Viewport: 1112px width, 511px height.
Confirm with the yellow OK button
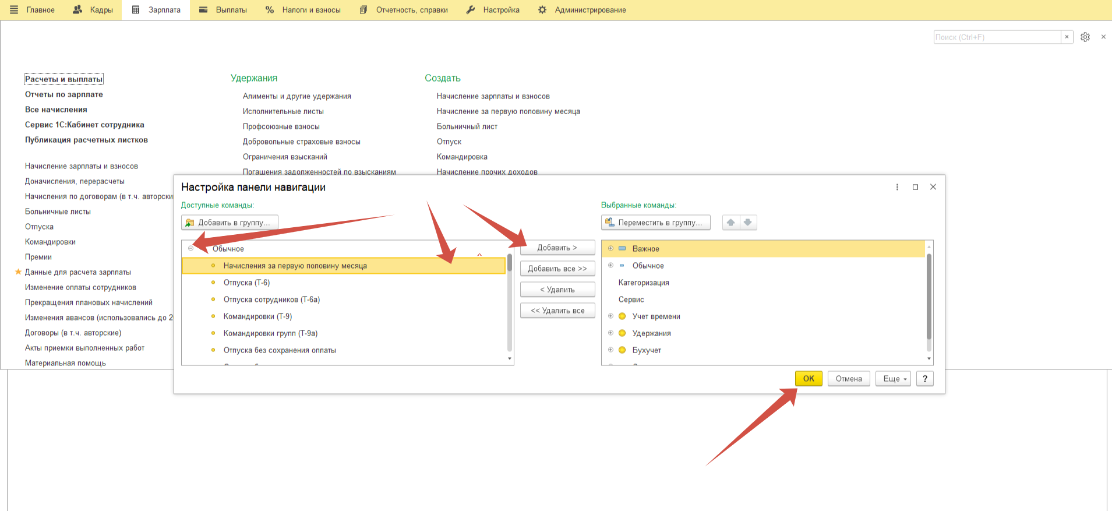point(809,379)
